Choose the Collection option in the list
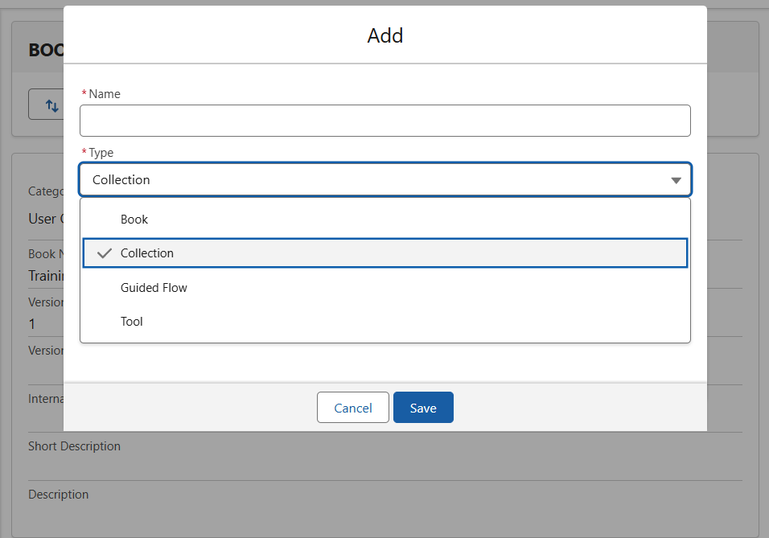The image size is (769, 538). click(147, 253)
